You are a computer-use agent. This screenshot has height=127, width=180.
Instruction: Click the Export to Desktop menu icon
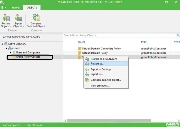(x=87, y=69)
